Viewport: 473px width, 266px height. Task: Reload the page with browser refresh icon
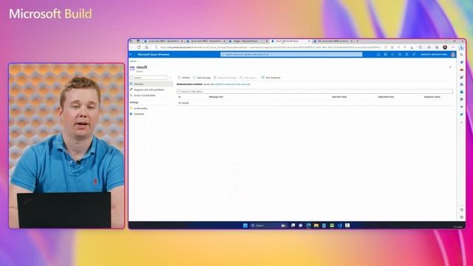(x=139, y=47)
